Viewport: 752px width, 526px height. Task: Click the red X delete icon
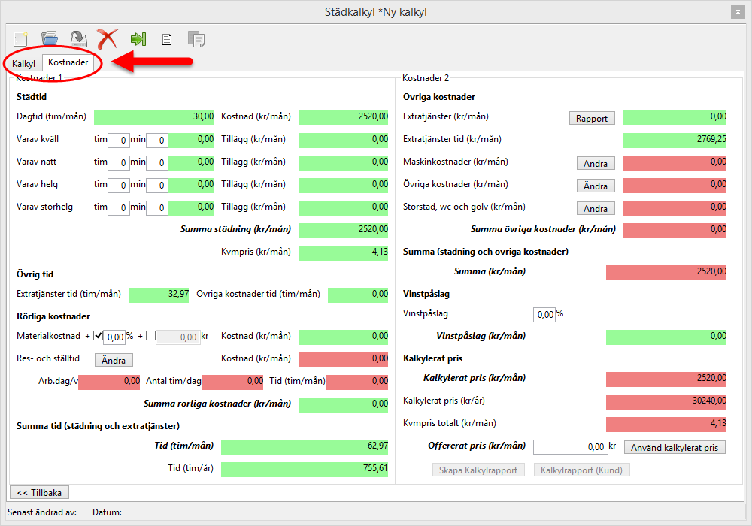pos(108,38)
